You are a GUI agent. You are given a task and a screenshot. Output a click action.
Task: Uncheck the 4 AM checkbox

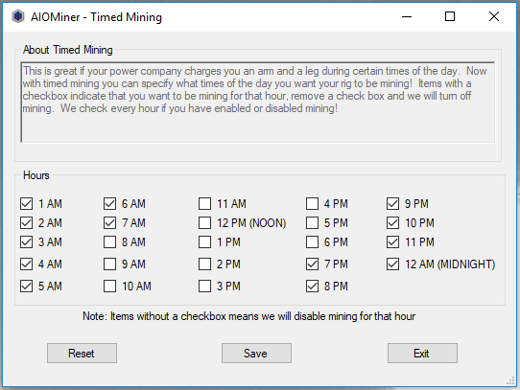[x=26, y=264]
